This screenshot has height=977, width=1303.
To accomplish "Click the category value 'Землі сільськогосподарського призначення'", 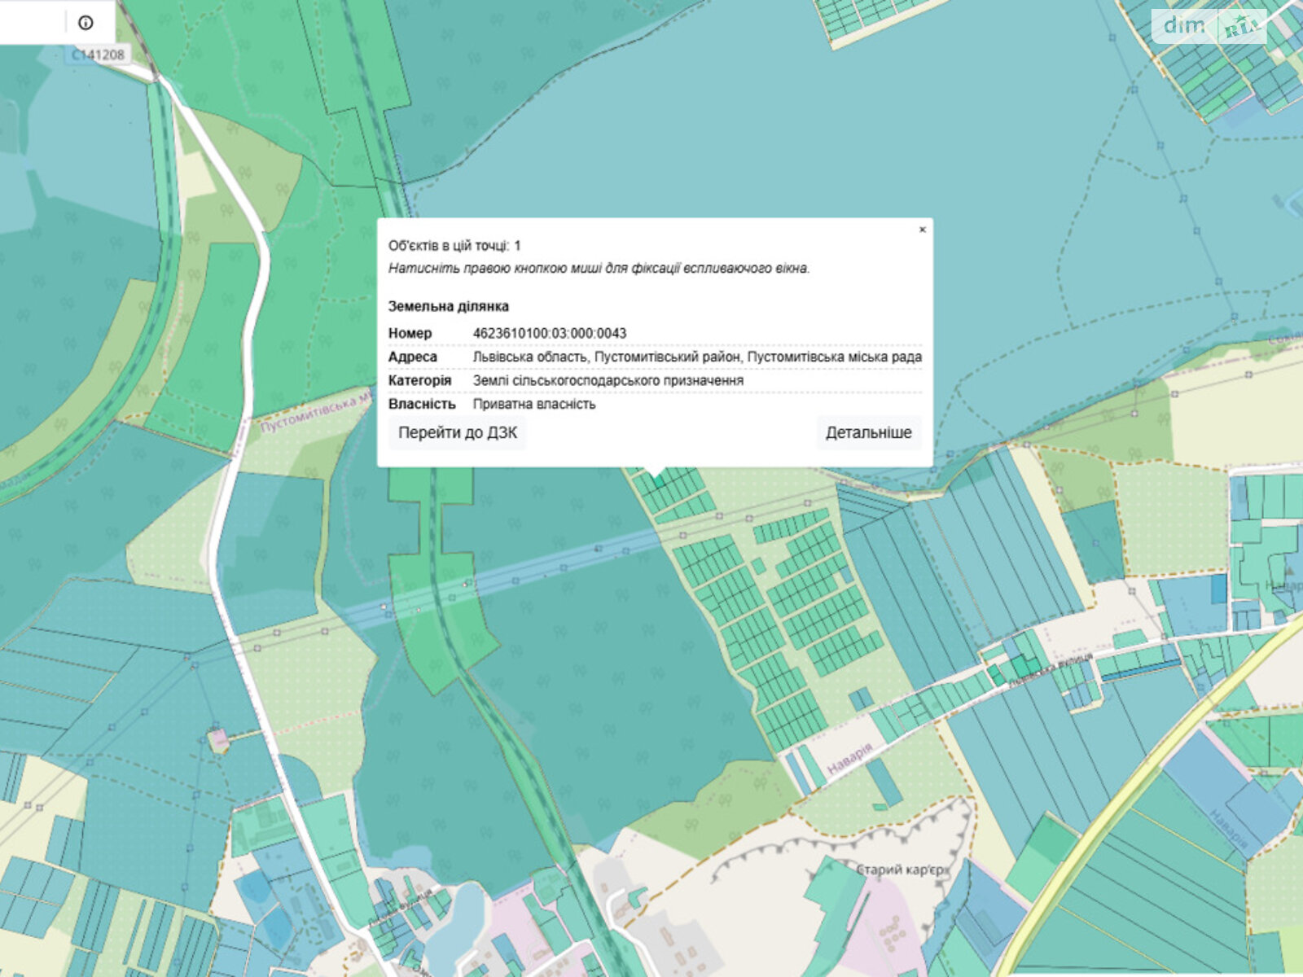I will pyautogui.click(x=608, y=380).
